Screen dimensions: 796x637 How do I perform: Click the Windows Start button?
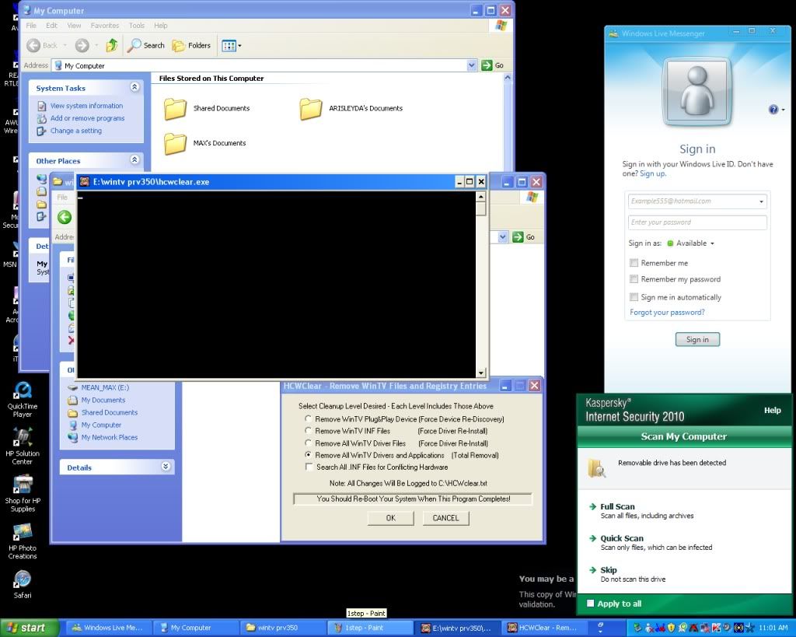30,628
